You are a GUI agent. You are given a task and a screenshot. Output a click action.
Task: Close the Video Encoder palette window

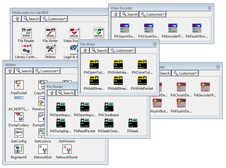[x=209, y=8]
